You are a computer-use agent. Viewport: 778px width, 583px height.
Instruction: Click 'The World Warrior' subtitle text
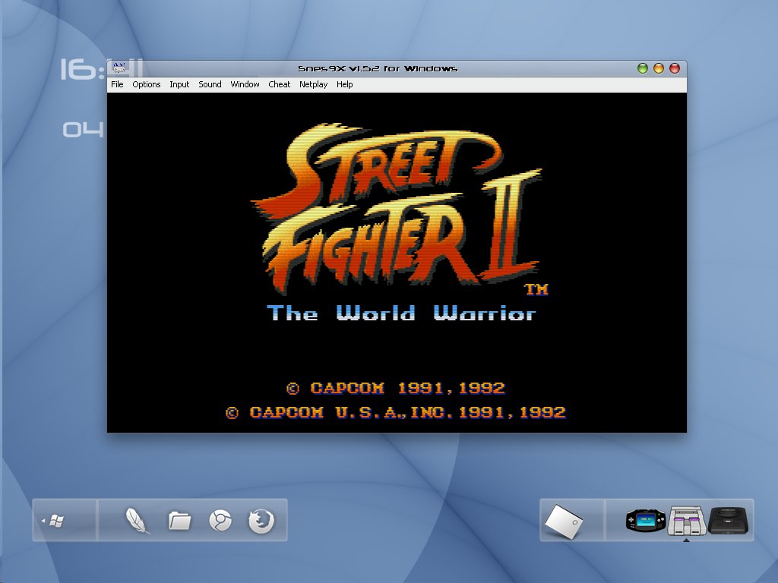(401, 314)
